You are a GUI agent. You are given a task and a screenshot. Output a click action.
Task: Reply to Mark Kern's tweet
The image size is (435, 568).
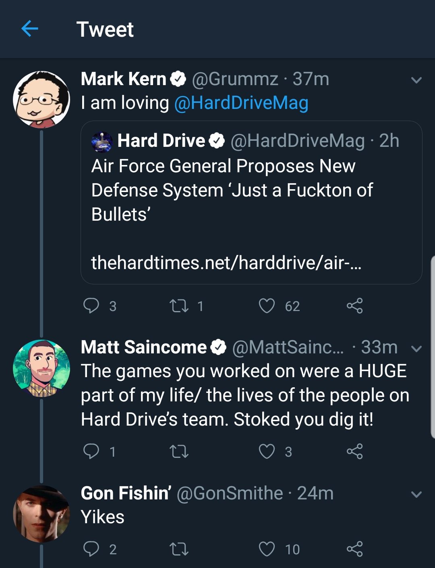coord(91,306)
